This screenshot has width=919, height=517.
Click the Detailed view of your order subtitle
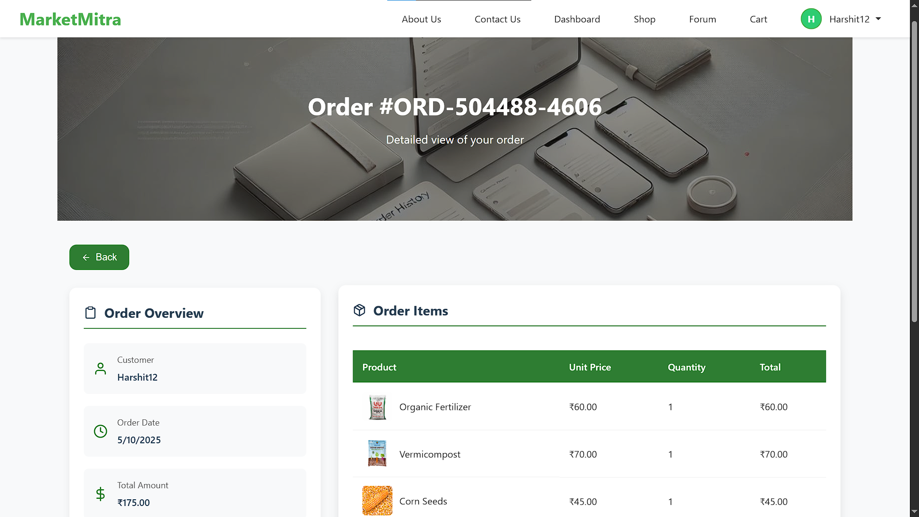(x=455, y=140)
